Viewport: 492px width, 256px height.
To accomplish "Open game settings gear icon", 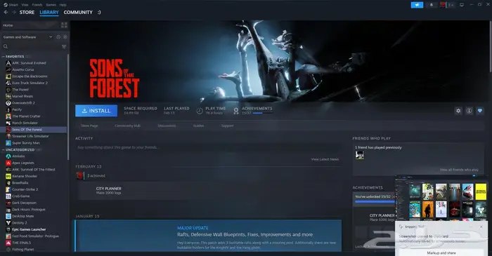I will (458, 111).
